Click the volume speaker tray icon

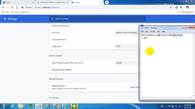pyautogui.click(x=180, y=106)
